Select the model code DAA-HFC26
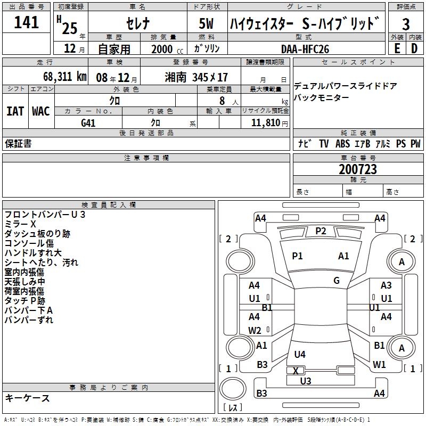This screenshot has width=426, height=426. (x=305, y=49)
